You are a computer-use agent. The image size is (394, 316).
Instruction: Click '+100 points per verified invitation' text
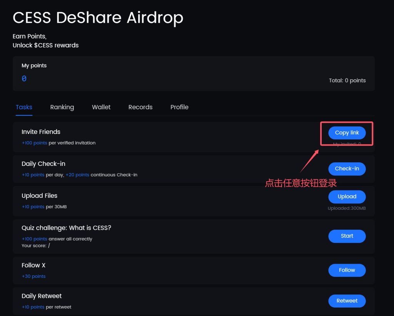click(x=58, y=143)
